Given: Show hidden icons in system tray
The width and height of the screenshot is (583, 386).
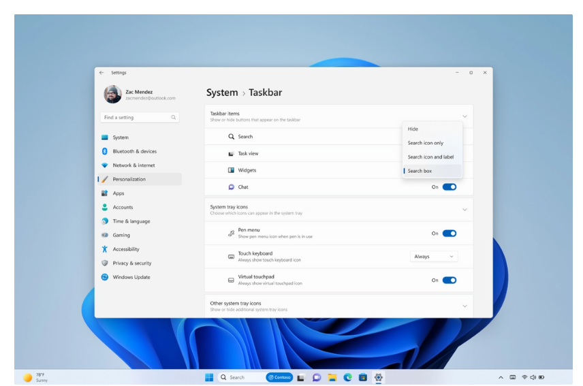Looking at the screenshot, I should [501, 377].
